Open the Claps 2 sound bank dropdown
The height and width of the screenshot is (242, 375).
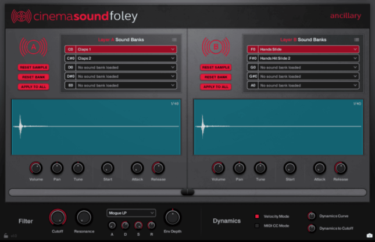126,58
